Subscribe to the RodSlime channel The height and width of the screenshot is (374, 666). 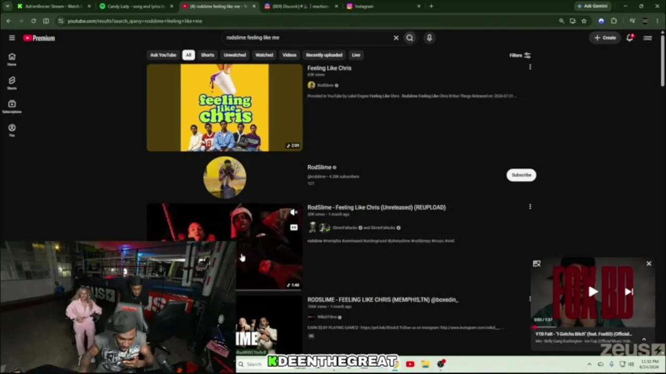(x=521, y=175)
